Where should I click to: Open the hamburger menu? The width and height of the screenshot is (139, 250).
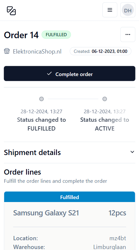tap(110, 10)
